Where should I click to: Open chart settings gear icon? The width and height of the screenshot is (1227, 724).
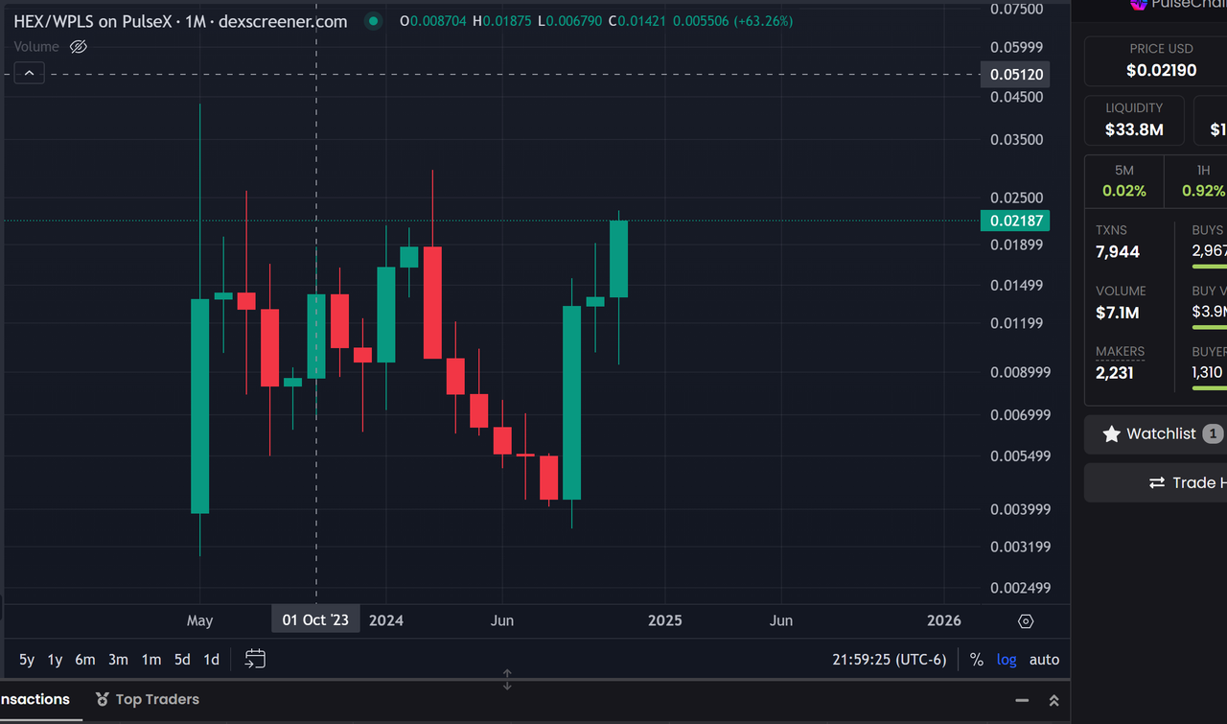1026,621
